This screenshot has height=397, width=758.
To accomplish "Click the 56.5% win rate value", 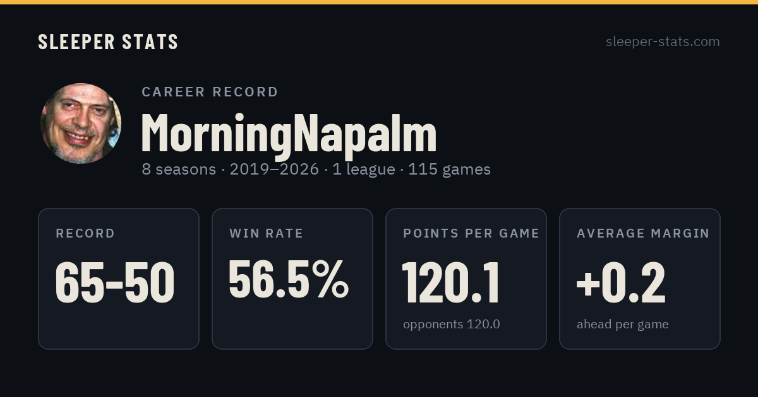I will pyautogui.click(x=289, y=279).
